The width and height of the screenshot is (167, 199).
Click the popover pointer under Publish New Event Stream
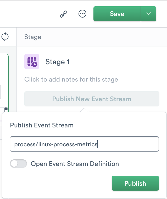point(84,110)
